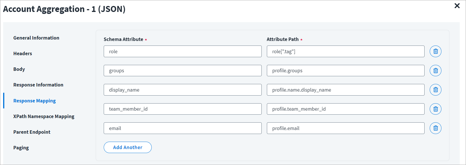Click Add Another to add mapping
The height and width of the screenshot is (165, 466).
click(x=127, y=147)
